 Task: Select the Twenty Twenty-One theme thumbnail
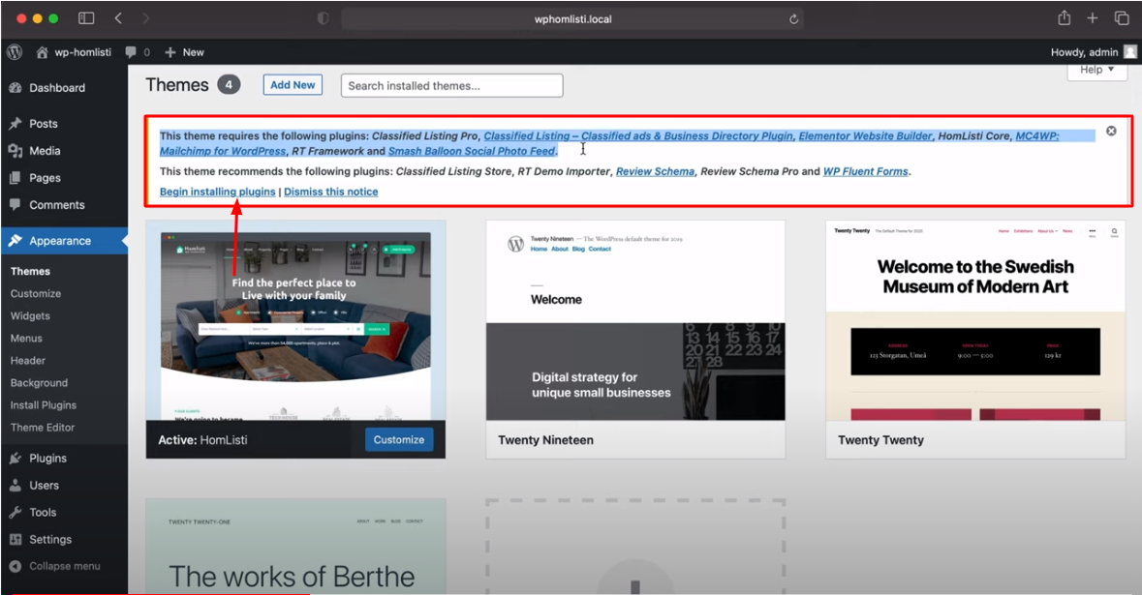295,547
